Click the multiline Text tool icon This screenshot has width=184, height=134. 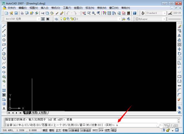(x=4, y=108)
